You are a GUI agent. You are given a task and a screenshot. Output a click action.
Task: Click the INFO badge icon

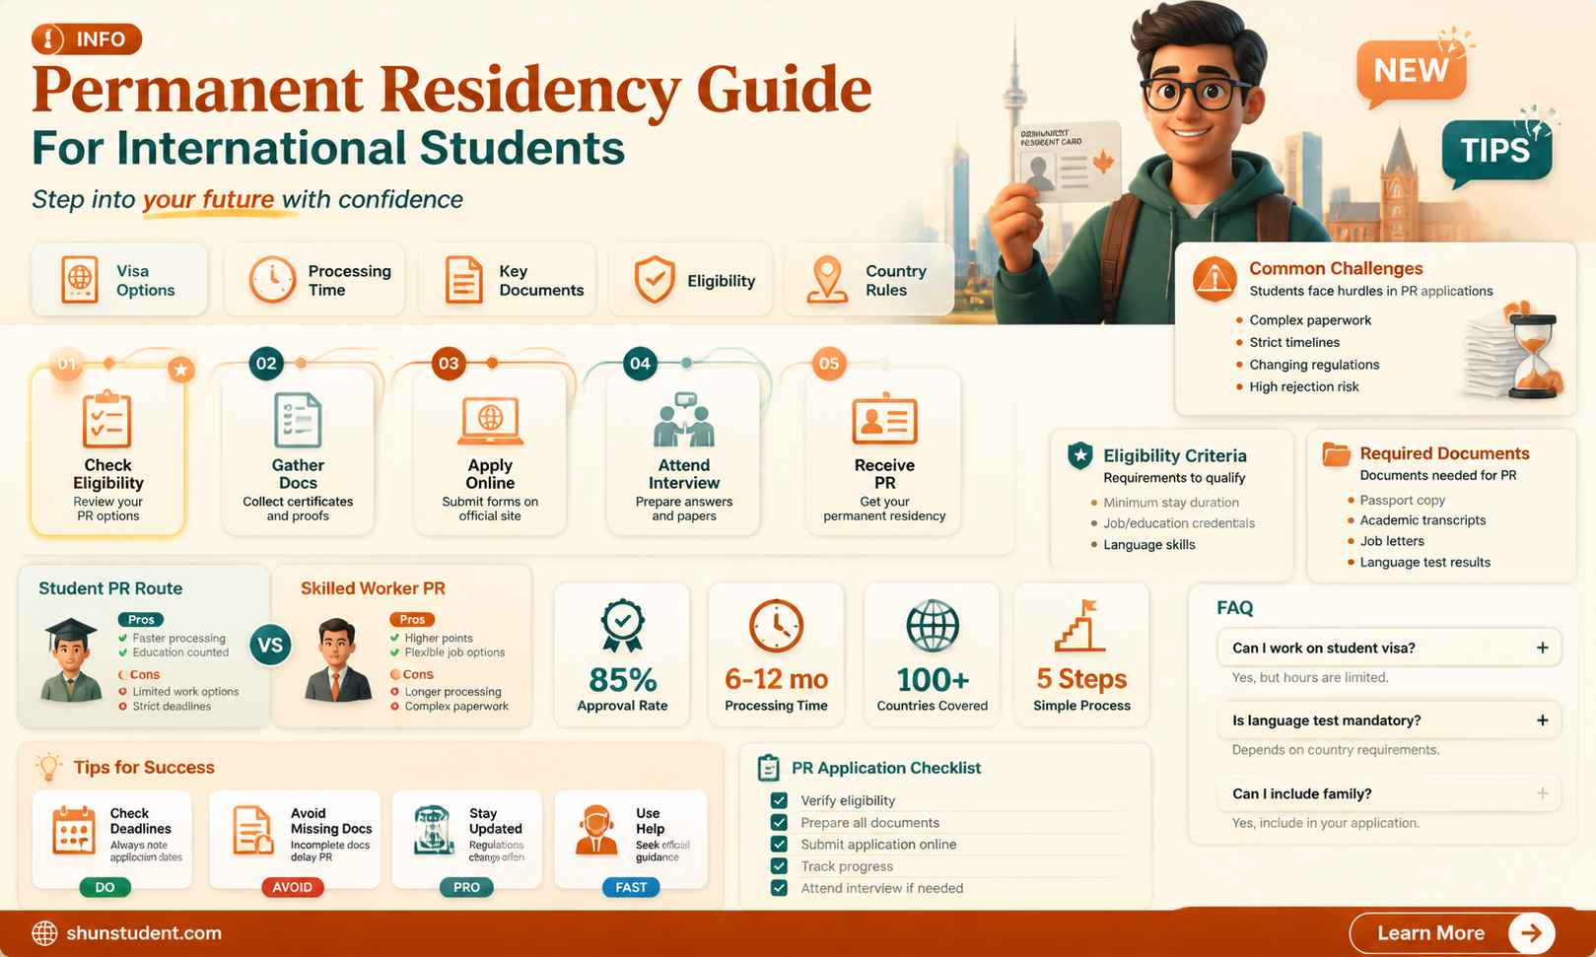coord(49,39)
